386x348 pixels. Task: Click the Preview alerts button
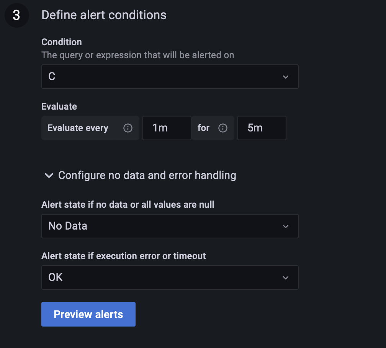pyautogui.click(x=88, y=314)
